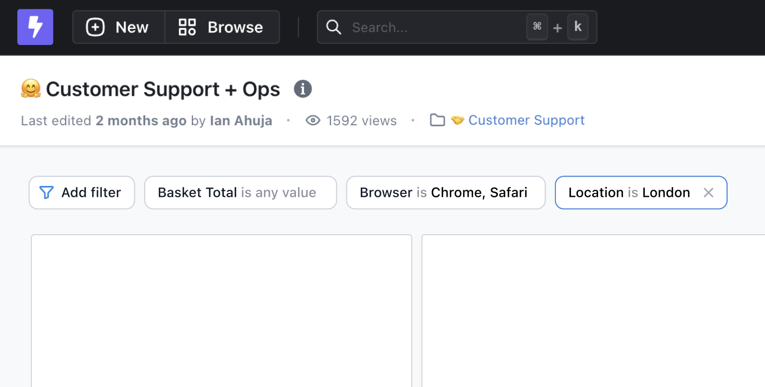Click the hugging face emoji in the title

pos(30,88)
